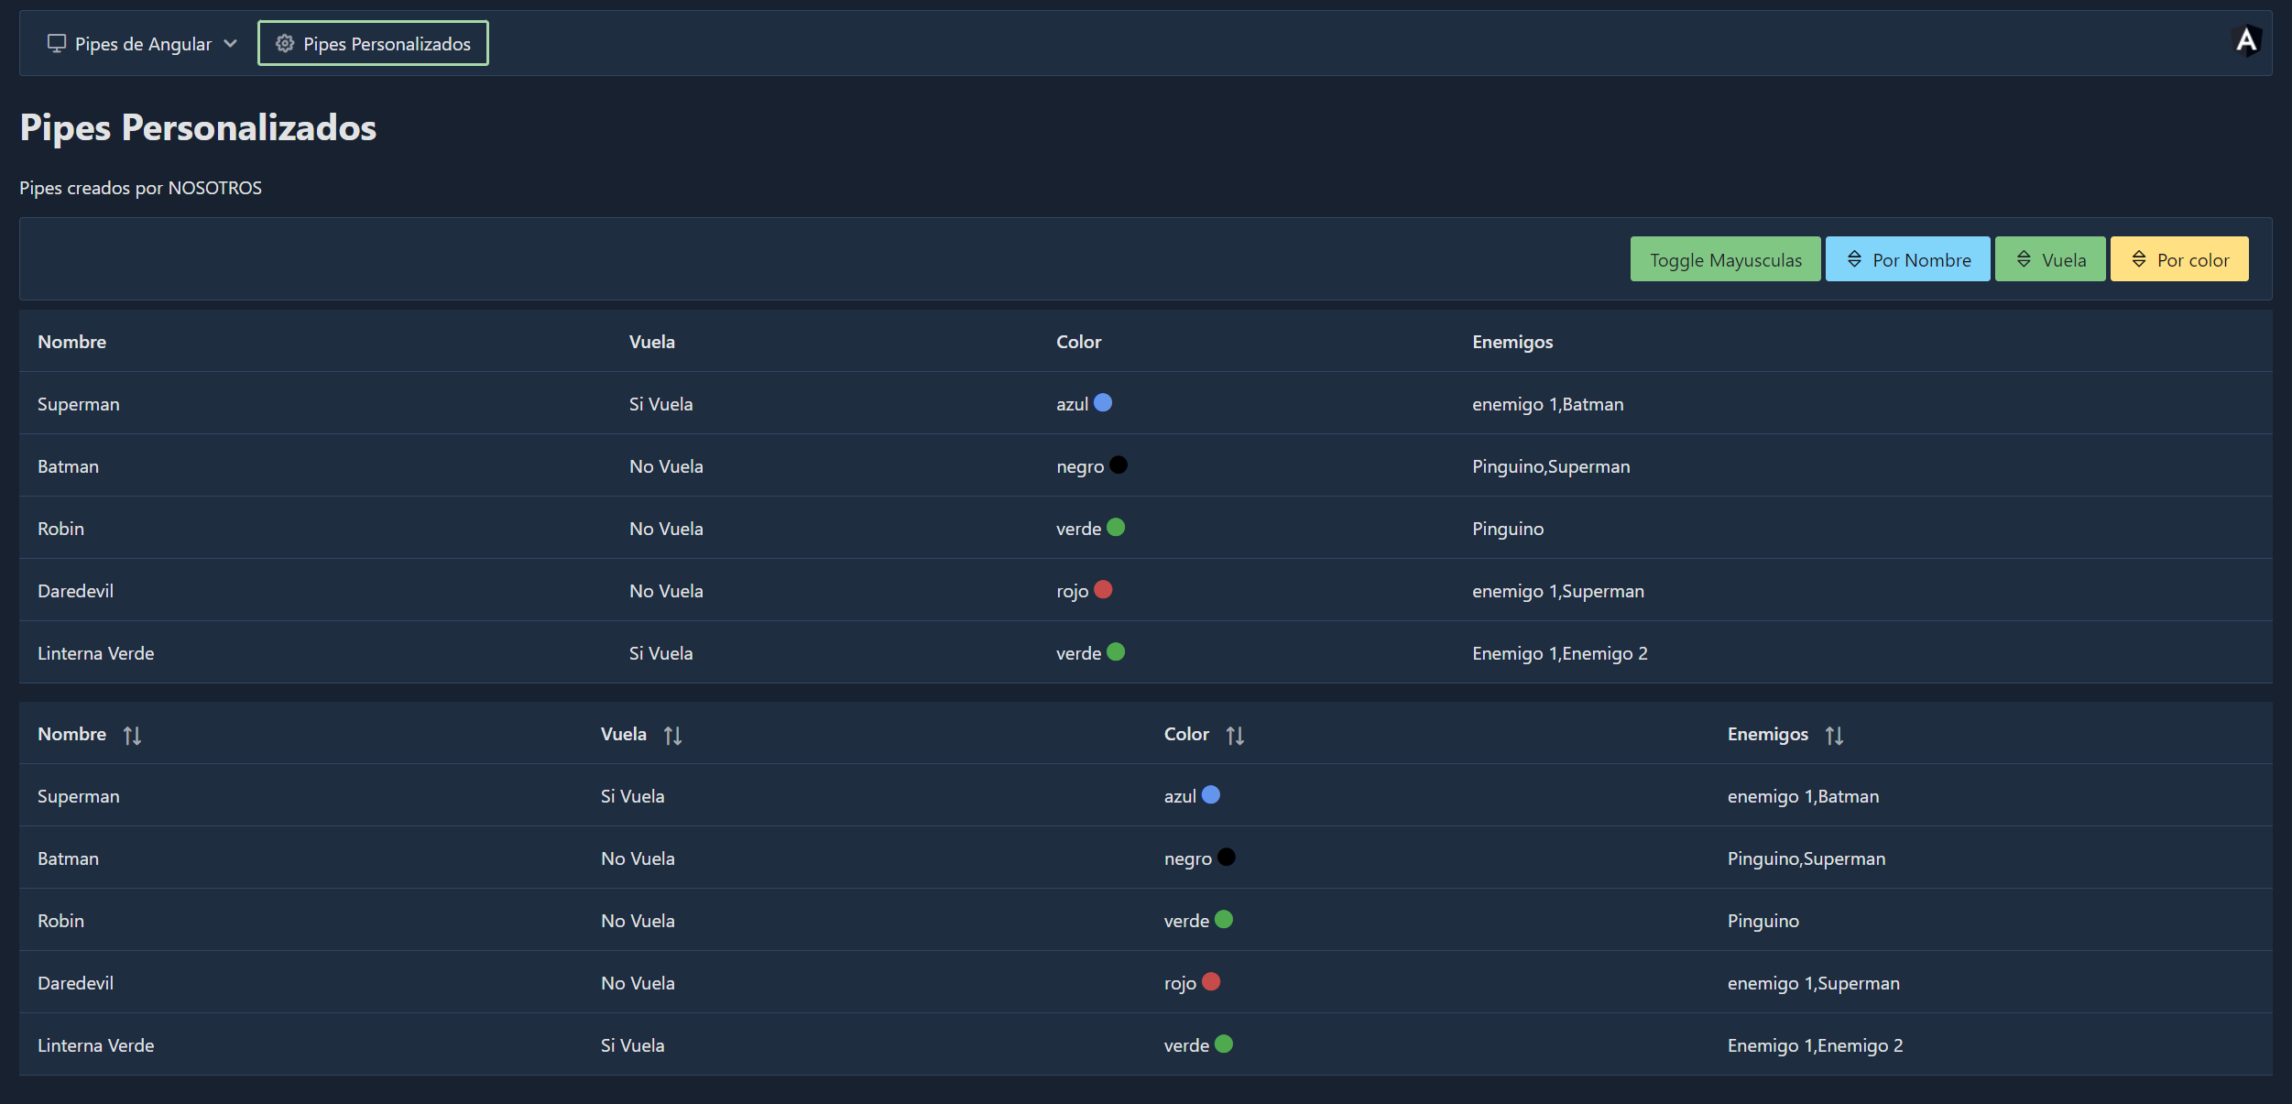Toggle sorting with the Vuela button

pos(2050,259)
